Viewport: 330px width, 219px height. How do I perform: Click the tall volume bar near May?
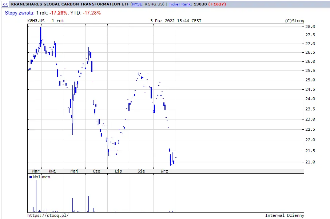coord(73,205)
